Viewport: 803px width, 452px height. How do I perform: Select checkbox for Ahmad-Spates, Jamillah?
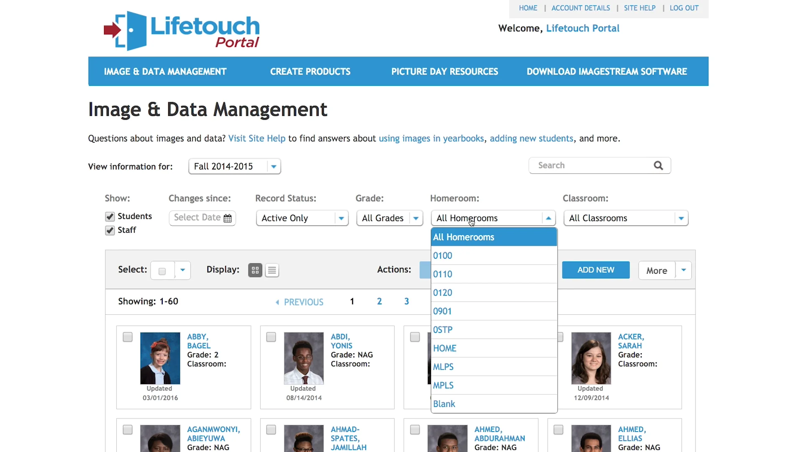click(271, 430)
